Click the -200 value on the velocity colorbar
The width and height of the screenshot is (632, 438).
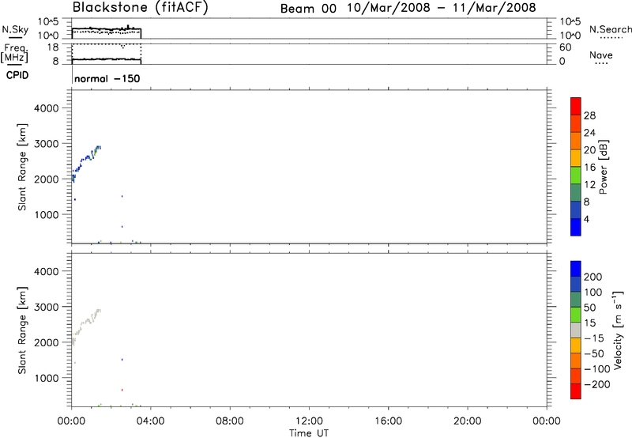[x=597, y=384]
